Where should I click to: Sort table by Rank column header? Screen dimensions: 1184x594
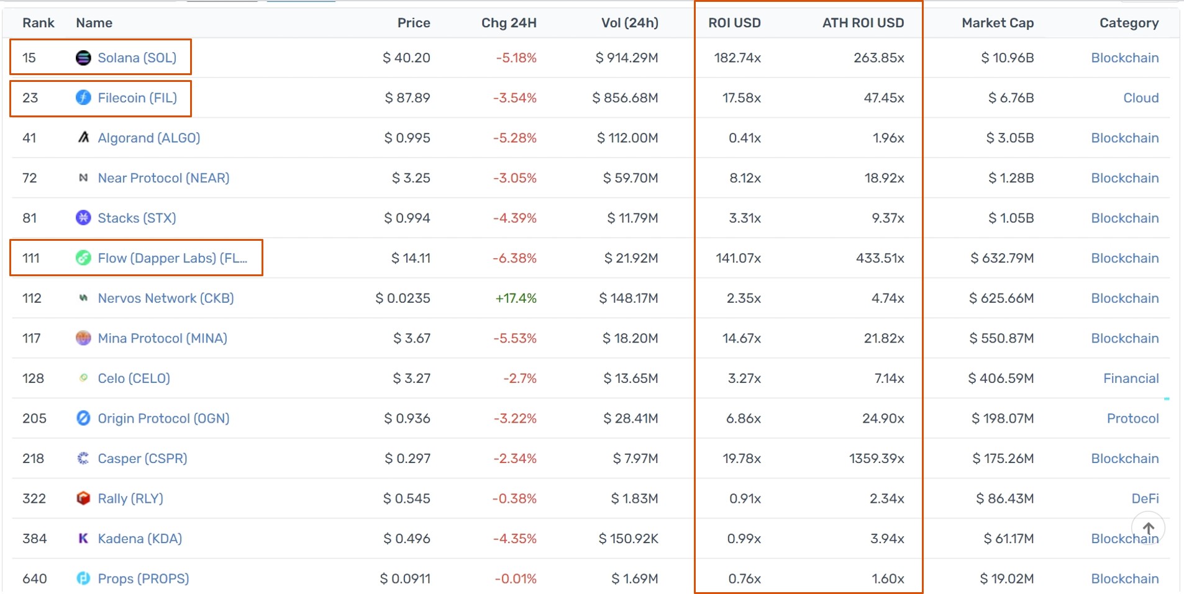pyautogui.click(x=39, y=23)
